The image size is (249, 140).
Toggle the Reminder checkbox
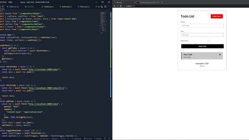click(x=209, y=41)
